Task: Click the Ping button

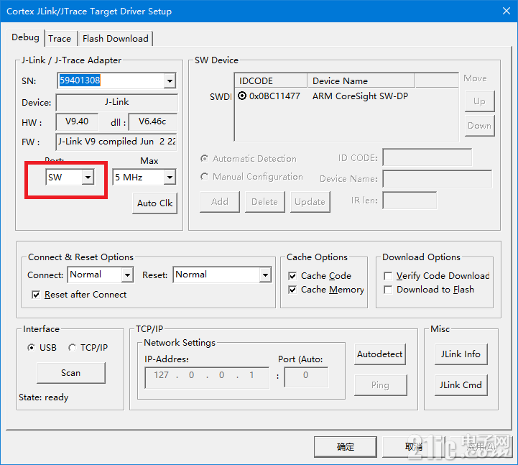Action: (380, 385)
